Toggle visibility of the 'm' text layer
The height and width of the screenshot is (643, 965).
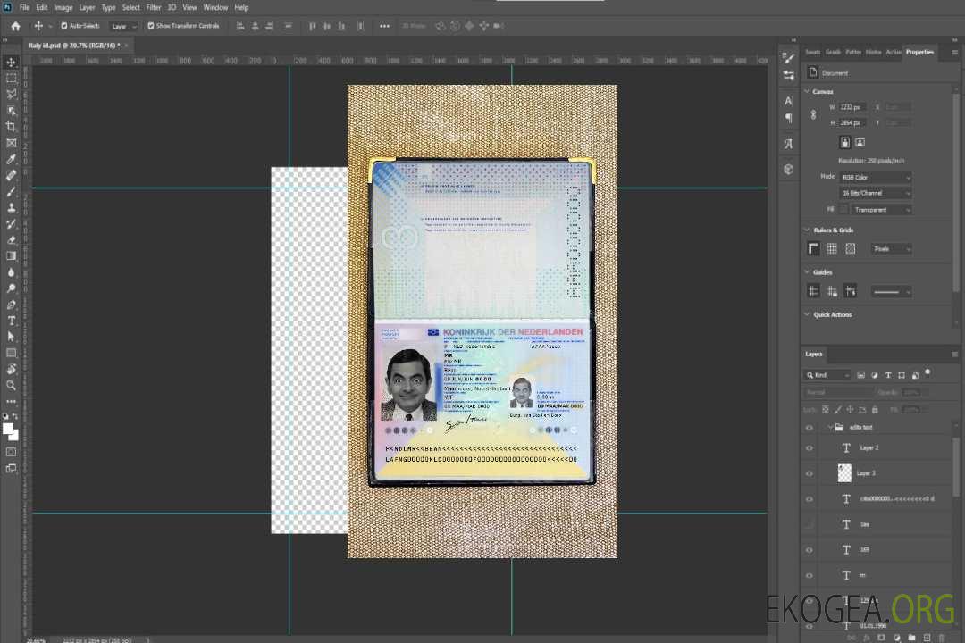(810, 576)
